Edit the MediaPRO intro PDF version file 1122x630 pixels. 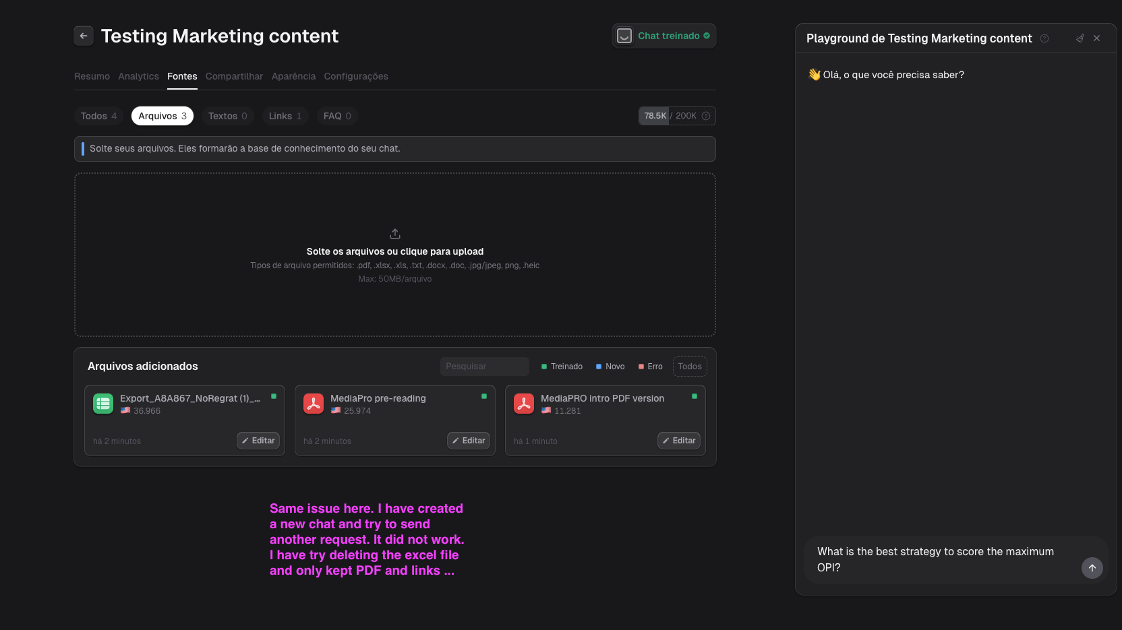point(679,441)
